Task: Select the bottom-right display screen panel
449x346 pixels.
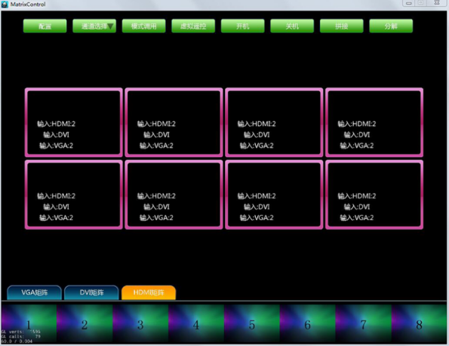Action: click(374, 194)
